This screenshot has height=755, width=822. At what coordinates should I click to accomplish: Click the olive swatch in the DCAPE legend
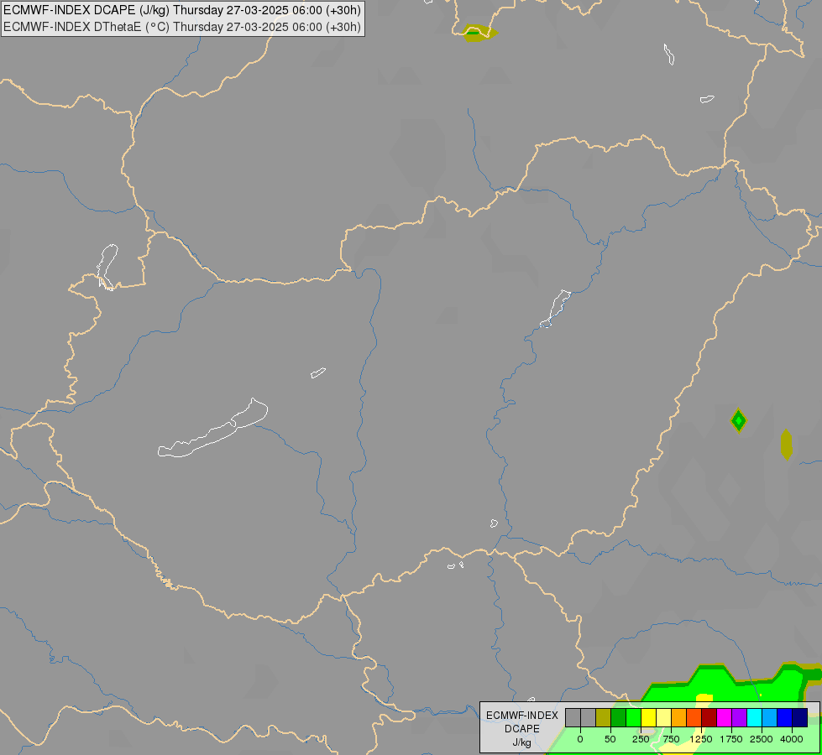click(x=603, y=718)
